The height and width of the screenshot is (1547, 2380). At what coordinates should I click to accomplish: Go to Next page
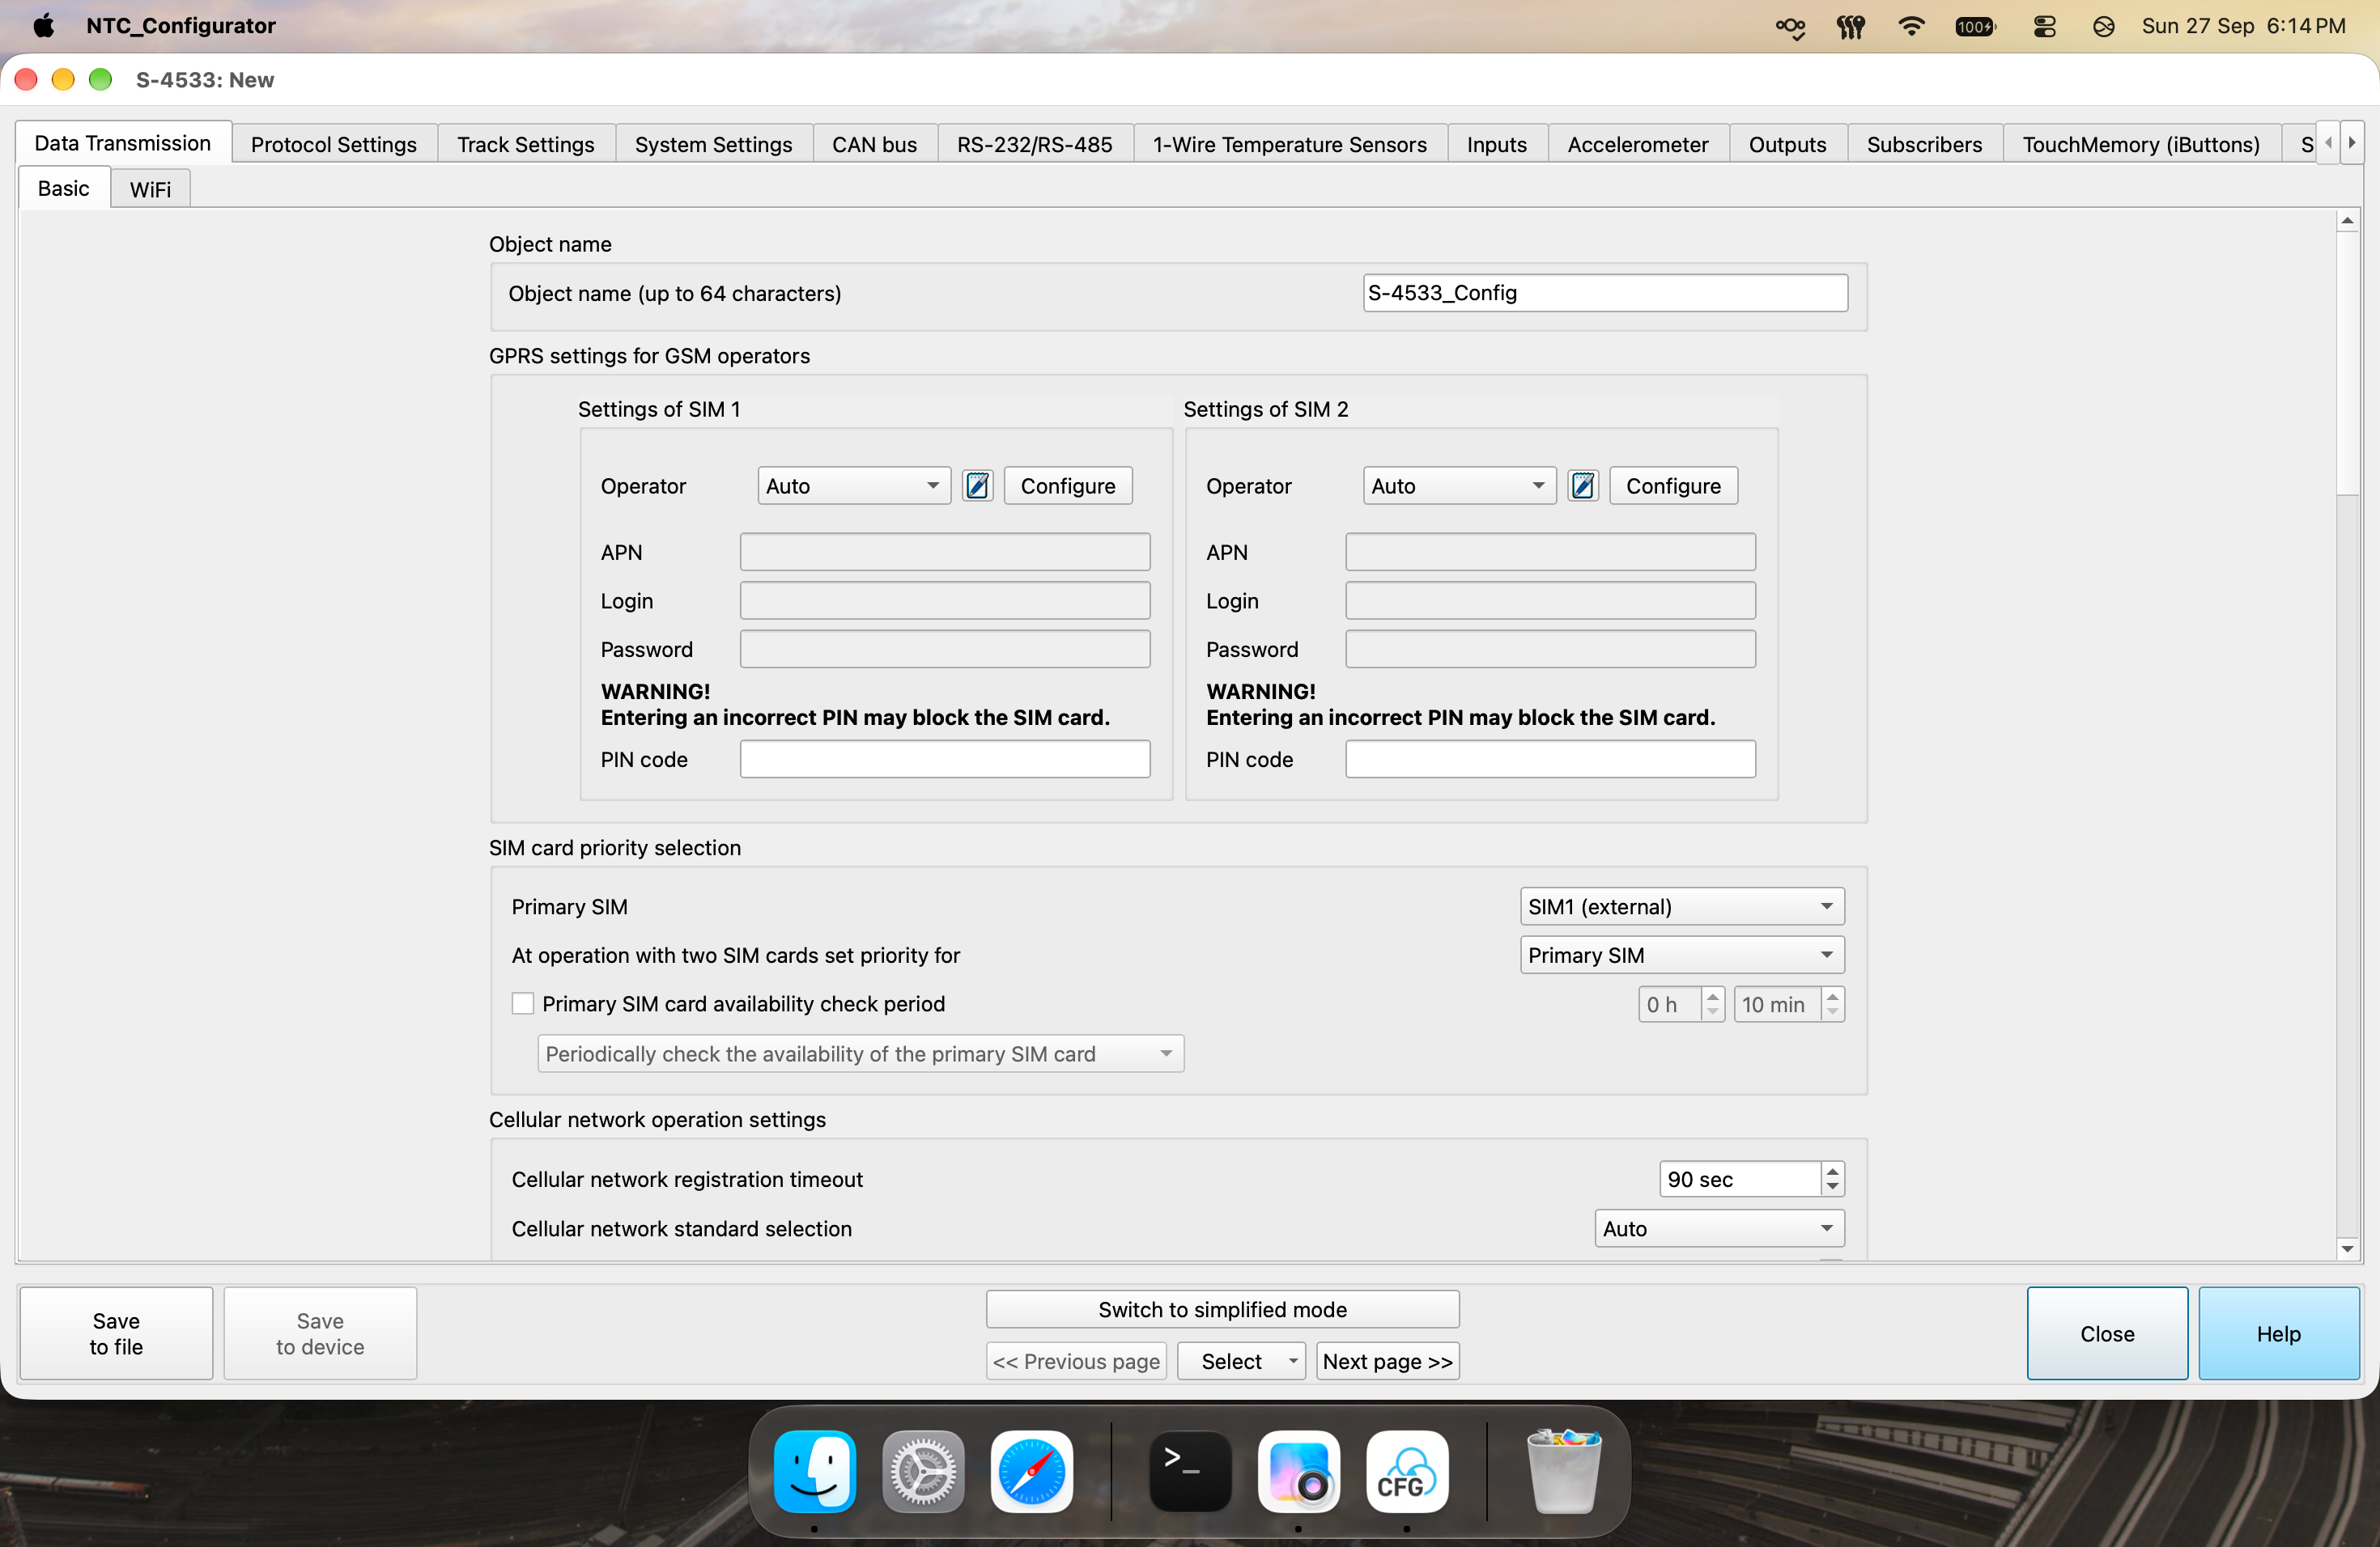(x=1387, y=1361)
